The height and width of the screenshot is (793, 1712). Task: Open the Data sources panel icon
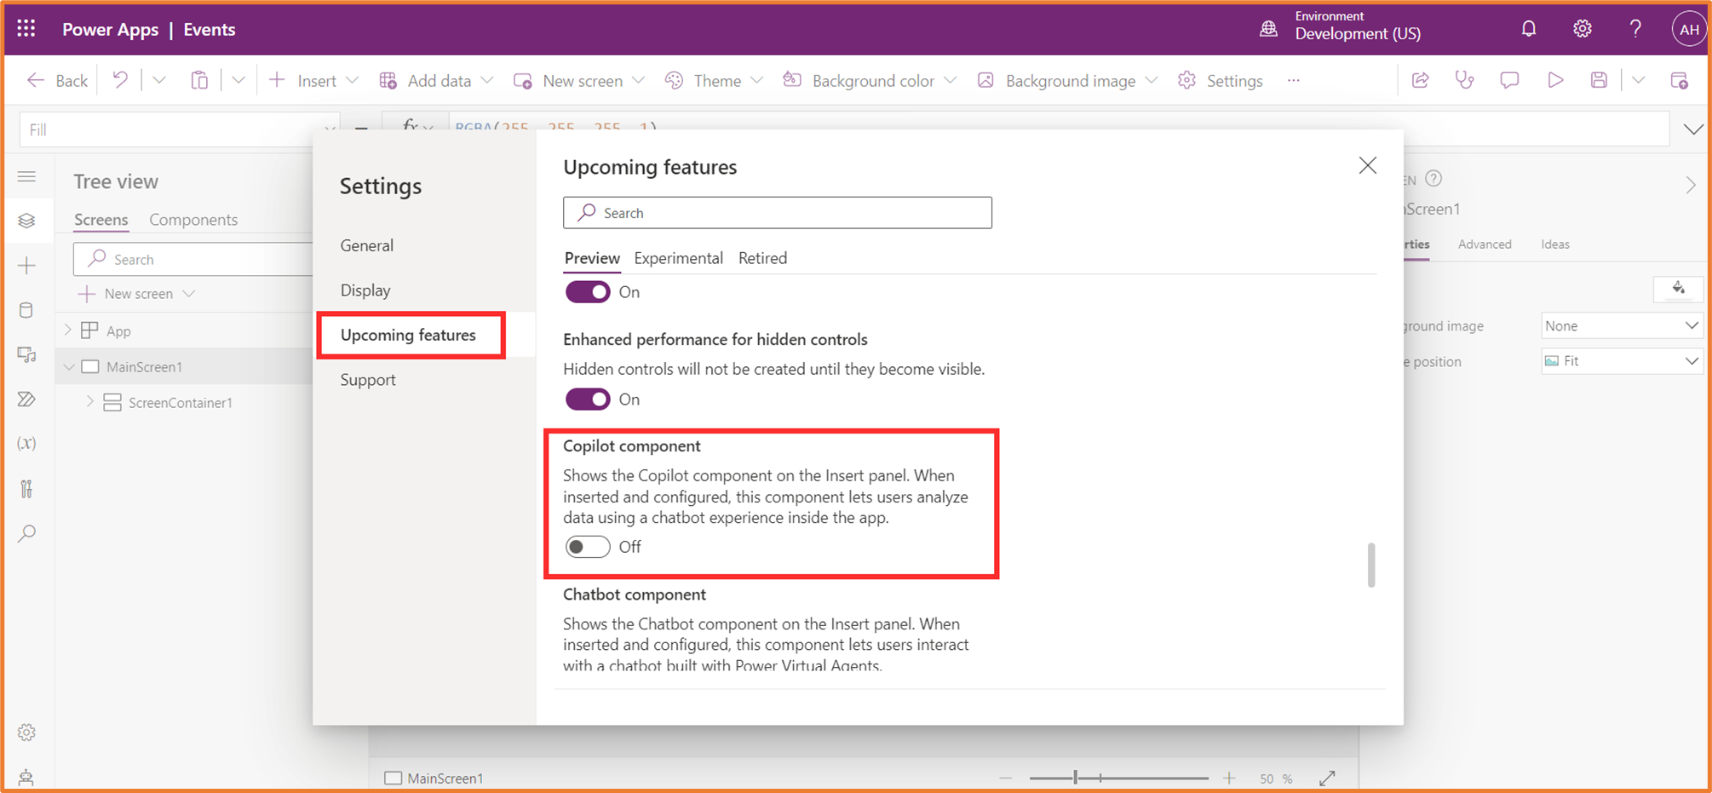tap(27, 309)
